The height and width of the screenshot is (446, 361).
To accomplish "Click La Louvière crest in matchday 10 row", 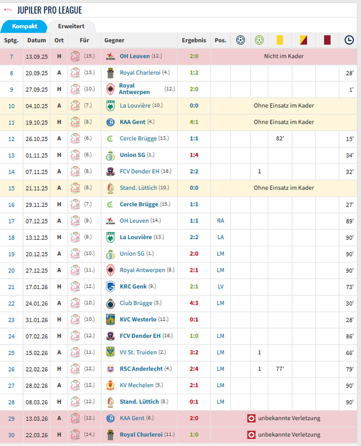I will [110, 106].
